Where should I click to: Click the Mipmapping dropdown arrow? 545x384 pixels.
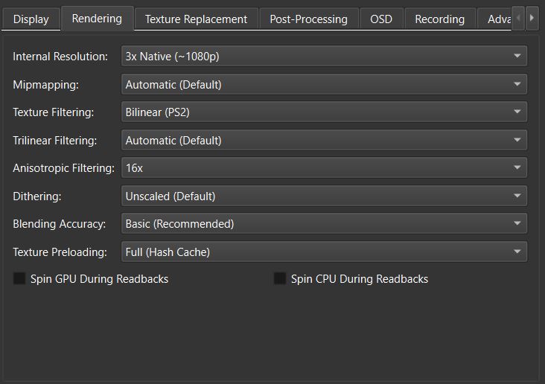(517, 84)
